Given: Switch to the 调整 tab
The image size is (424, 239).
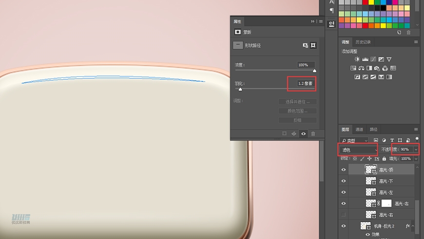Looking at the screenshot, I should tap(346, 42).
